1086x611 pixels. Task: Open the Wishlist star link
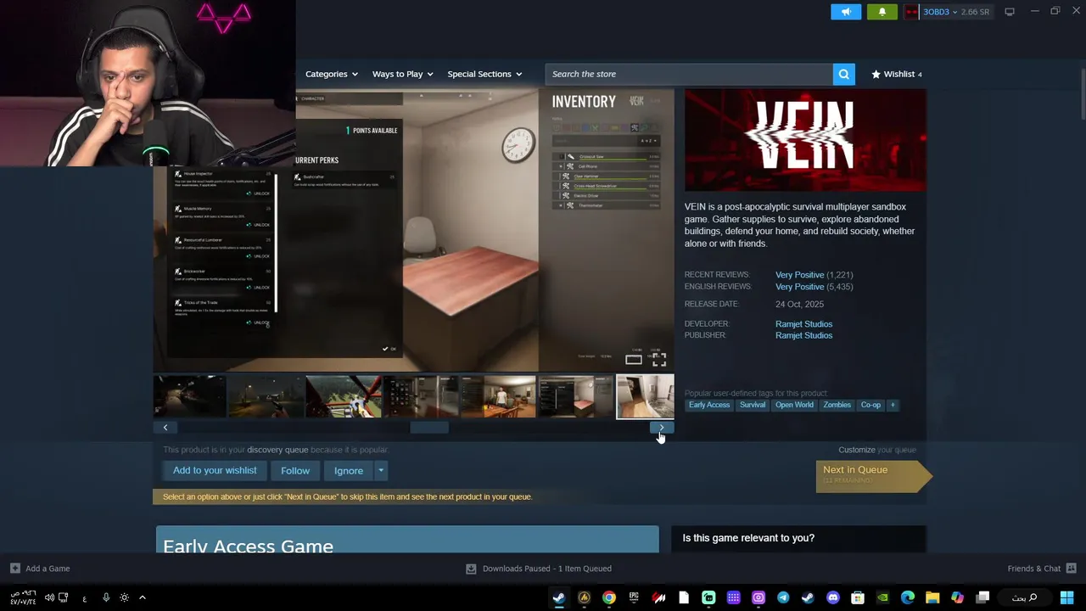tap(897, 74)
